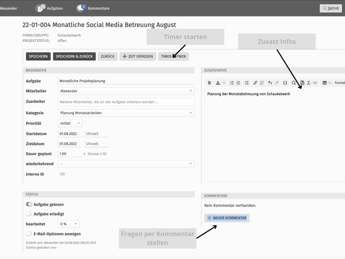Click the Zuarbeiter input field

pyautogui.click(x=126, y=102)
